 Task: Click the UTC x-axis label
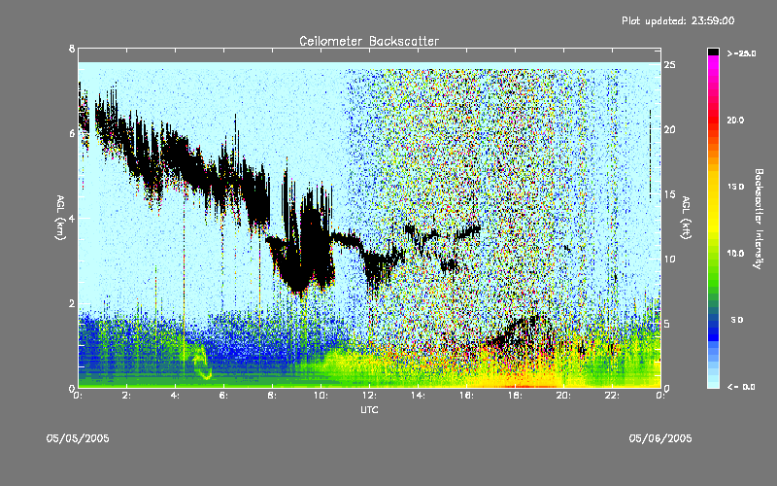[x=369, y=409]
